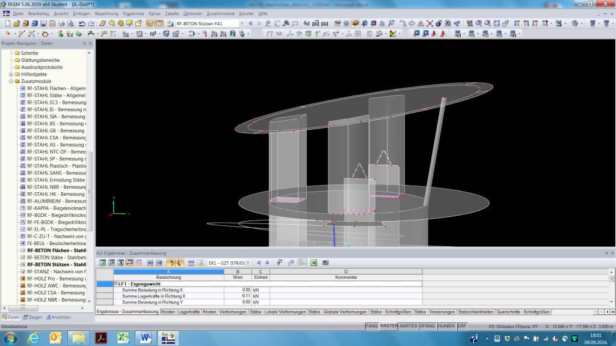Open EK1 - GZT load case dropdown

[248, 263]
